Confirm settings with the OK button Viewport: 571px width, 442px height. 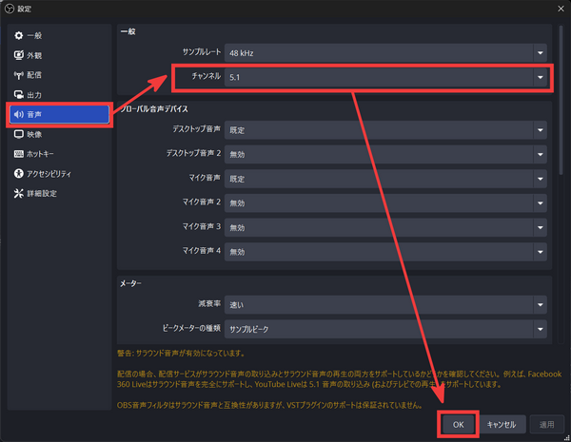point(458,424)
